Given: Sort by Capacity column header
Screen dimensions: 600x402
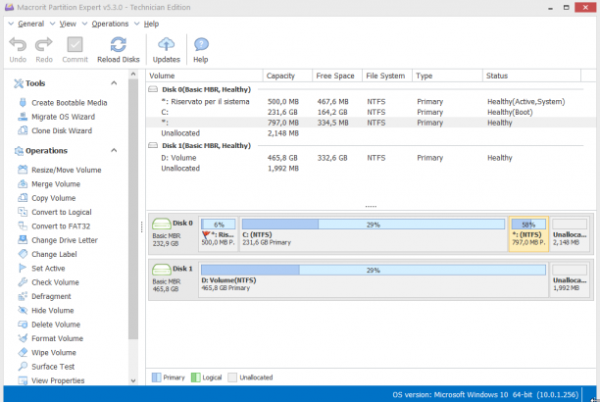Looking at the screenshot, I should 288,75.
